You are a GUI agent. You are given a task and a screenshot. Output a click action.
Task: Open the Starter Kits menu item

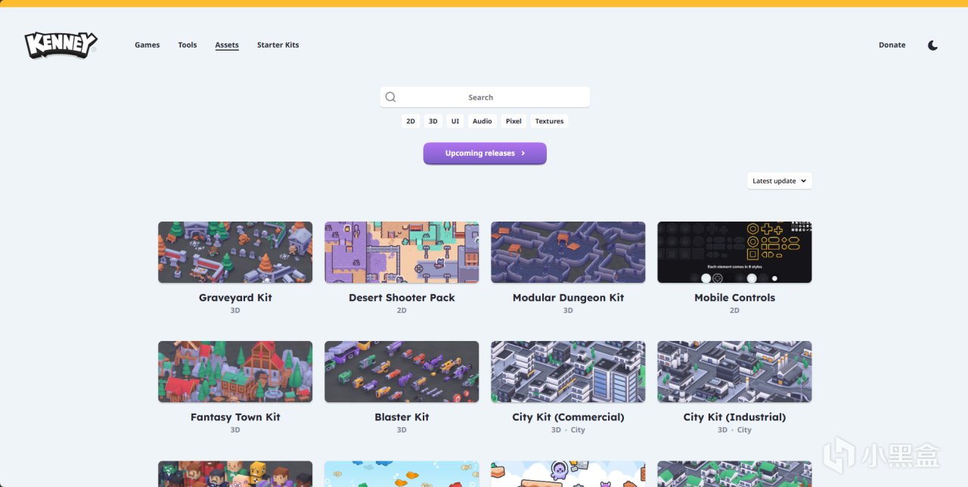pos(278,45)
